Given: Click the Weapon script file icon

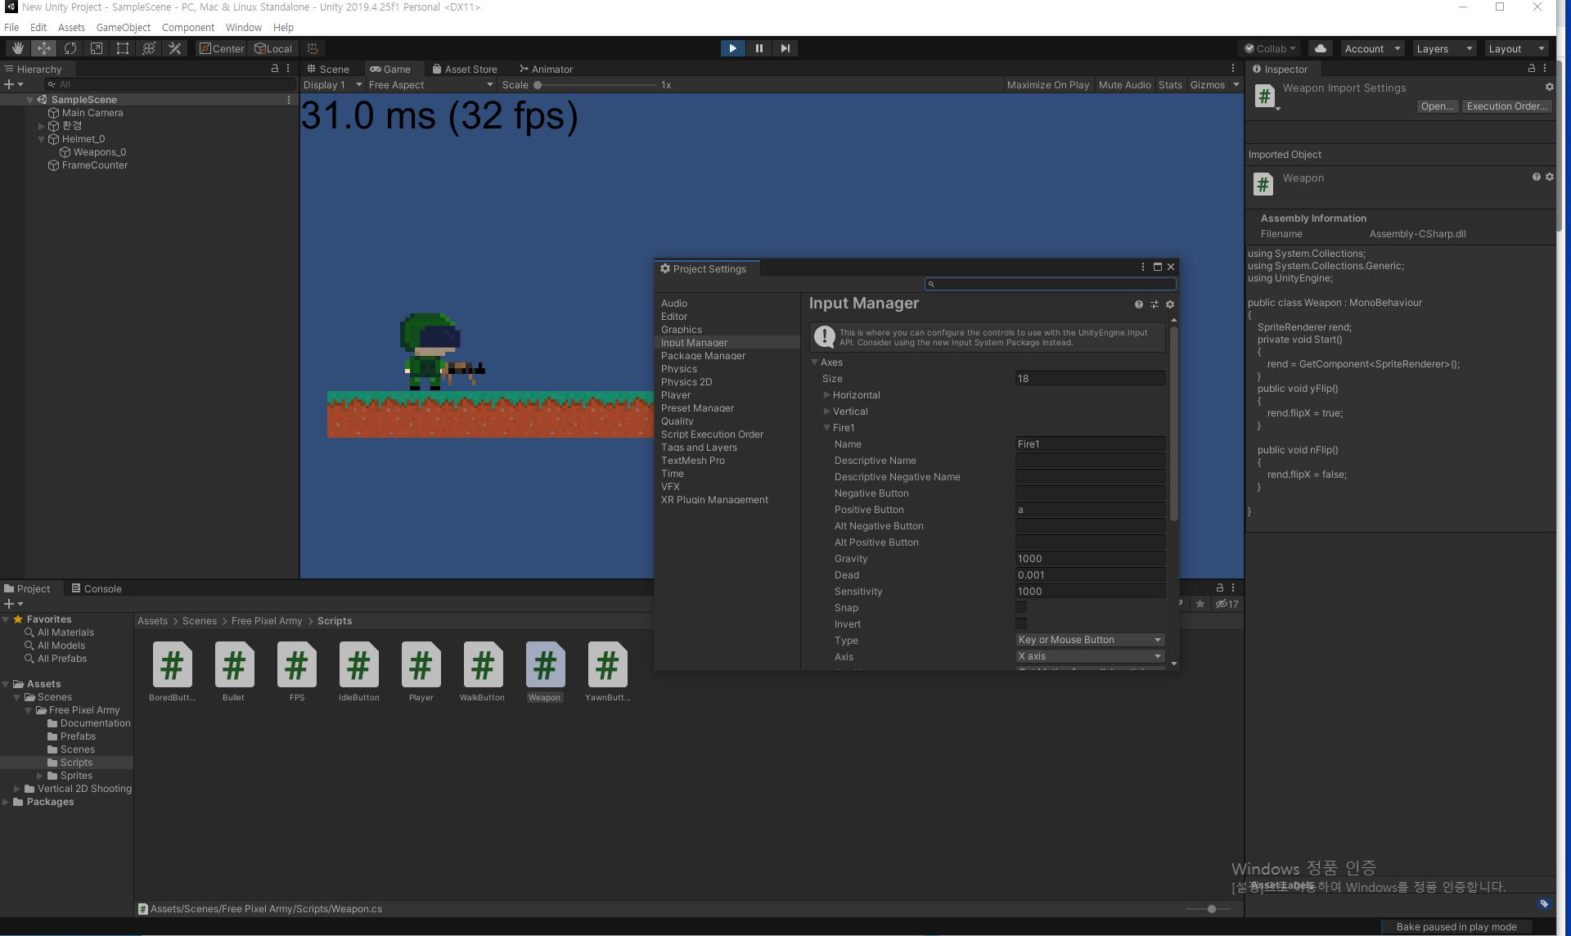Looking at the screenshot, I should (x=544, y=666).
